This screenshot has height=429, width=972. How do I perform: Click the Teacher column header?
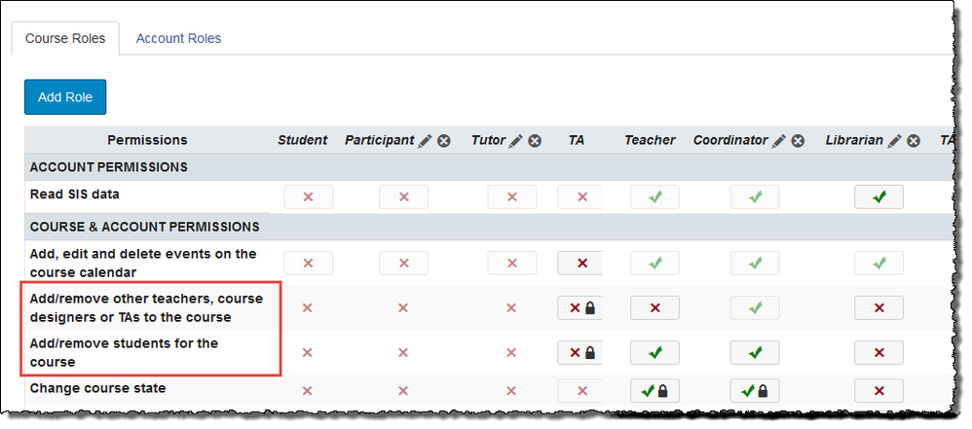point(650,140)
